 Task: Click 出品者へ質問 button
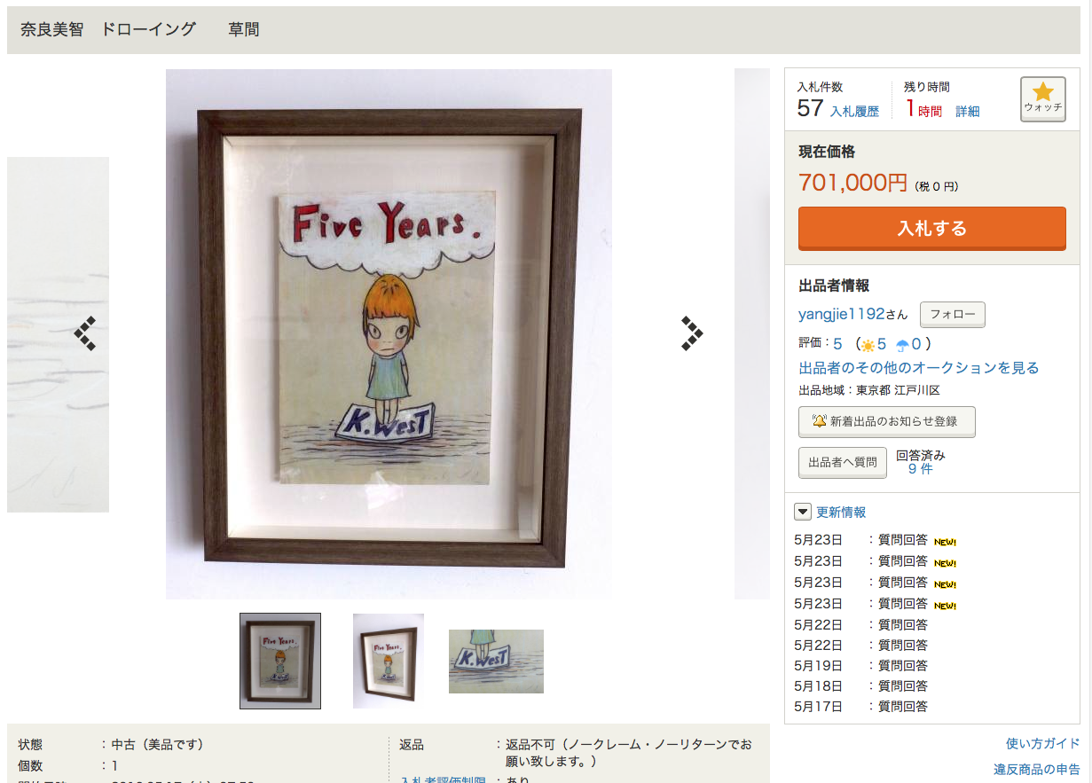pos(843,463)
